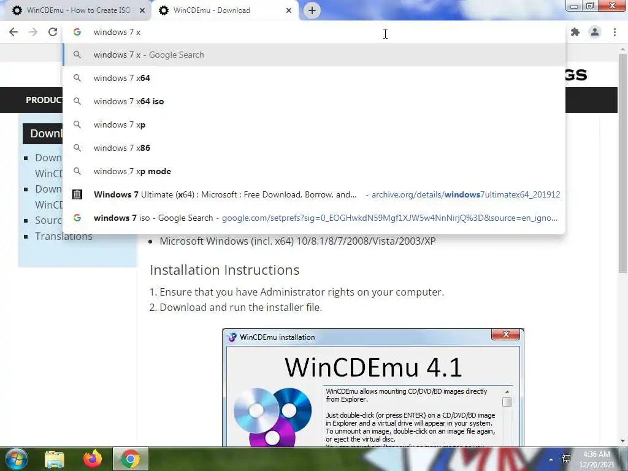Reload the page with the refresh icon

(53, 32)
